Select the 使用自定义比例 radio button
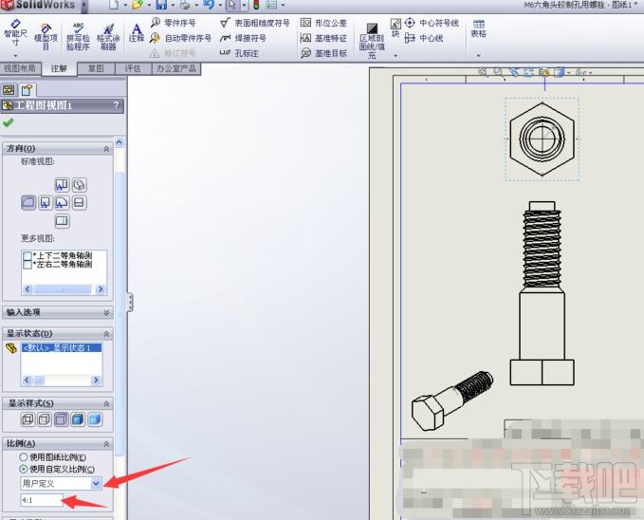The image size is (644, 520). tap(24, 469)
